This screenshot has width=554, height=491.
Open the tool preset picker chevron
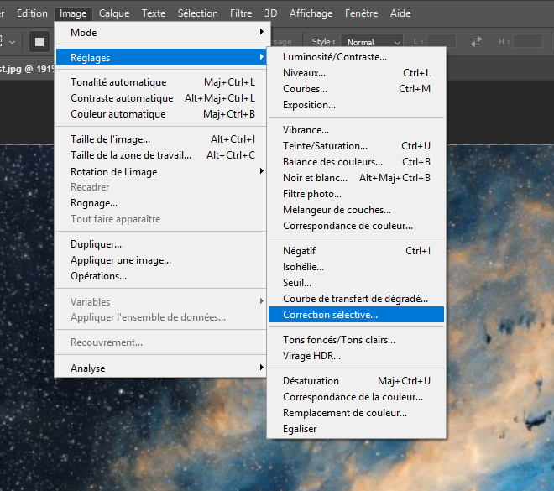coord(12,43)
